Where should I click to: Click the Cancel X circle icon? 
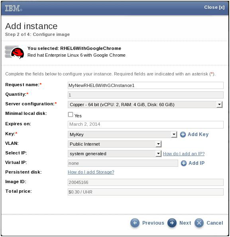coord(199,223)
